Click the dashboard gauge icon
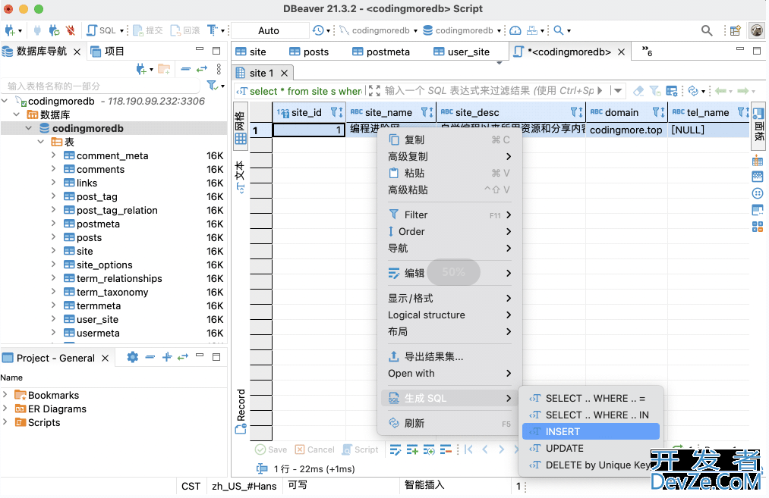 (515, 30)
